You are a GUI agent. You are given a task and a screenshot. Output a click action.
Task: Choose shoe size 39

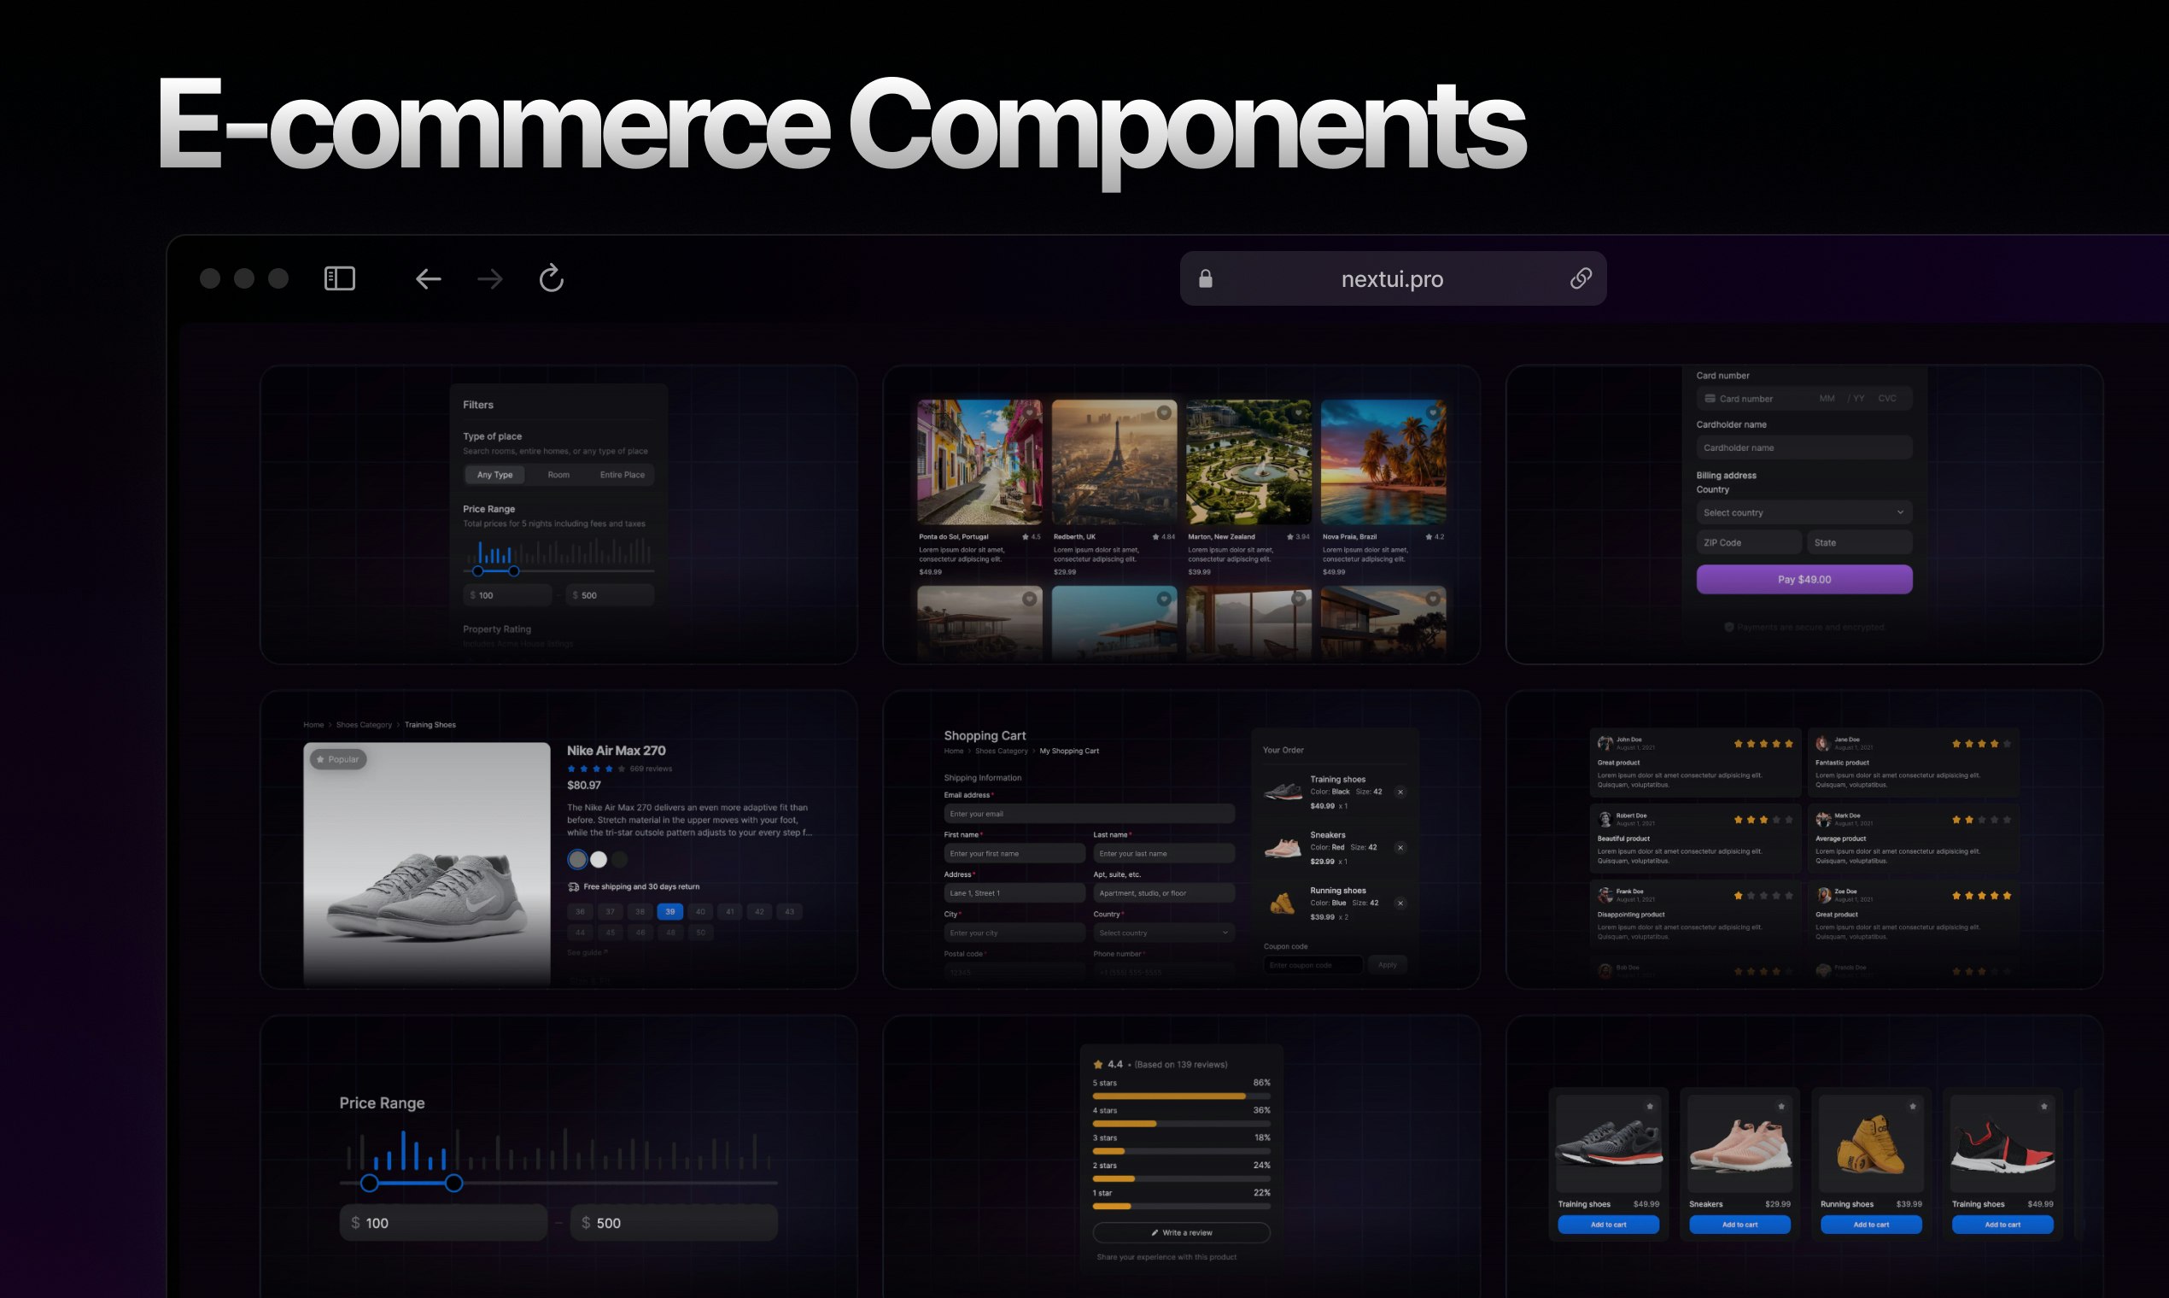click(670, 911)
